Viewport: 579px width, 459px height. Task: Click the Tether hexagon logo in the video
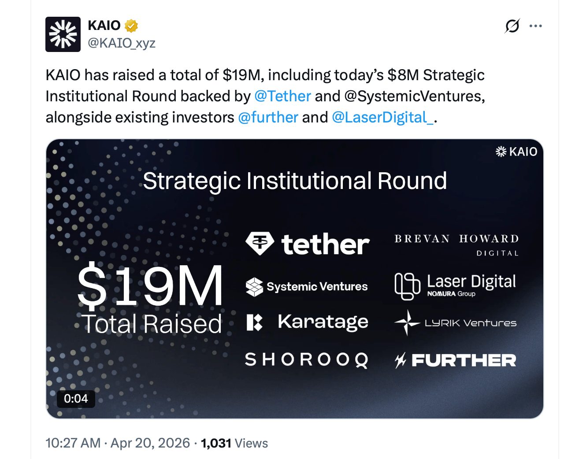[x=260, y=244]
